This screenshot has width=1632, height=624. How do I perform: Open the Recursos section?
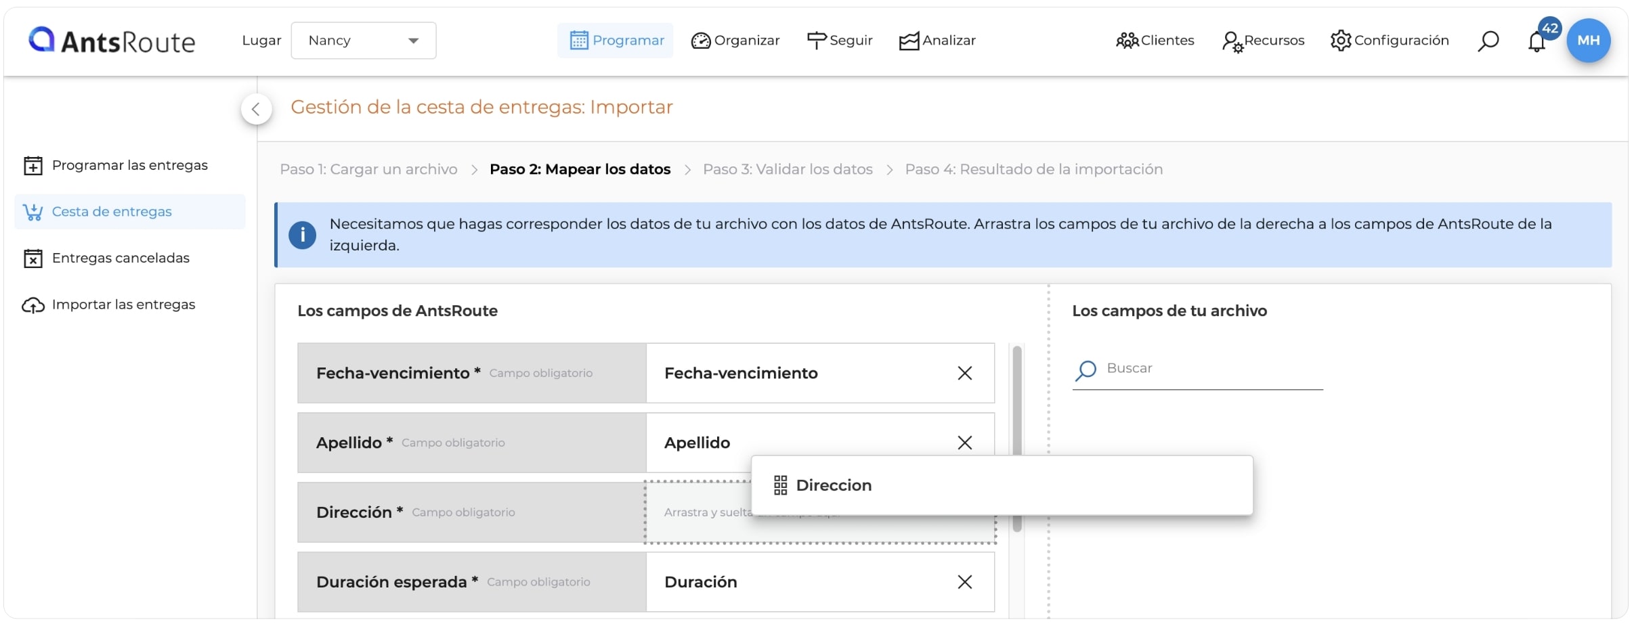[1263, 41]
